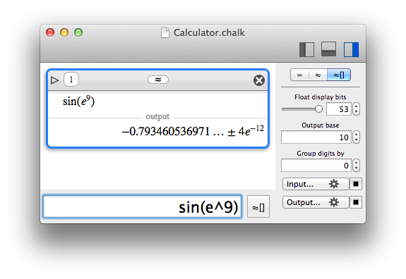Click the Float display bits slider knob
The height and width of the screenshot is (279, 406).
318,108
